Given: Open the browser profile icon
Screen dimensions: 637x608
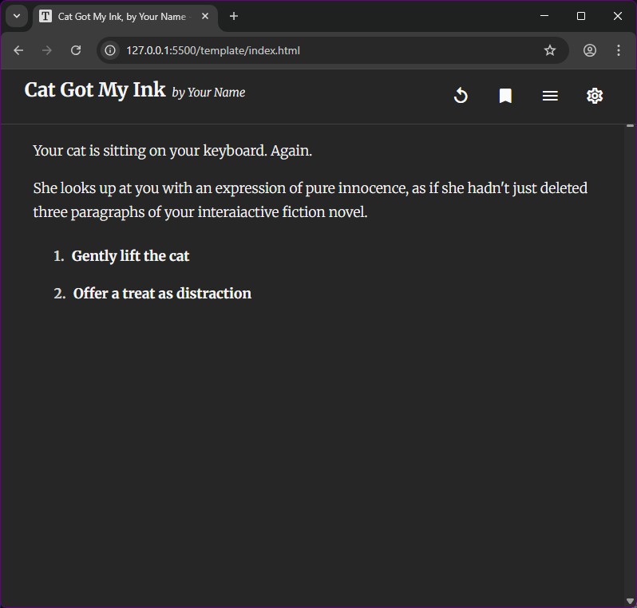Looking at the screenshot, I should point(590,50).
